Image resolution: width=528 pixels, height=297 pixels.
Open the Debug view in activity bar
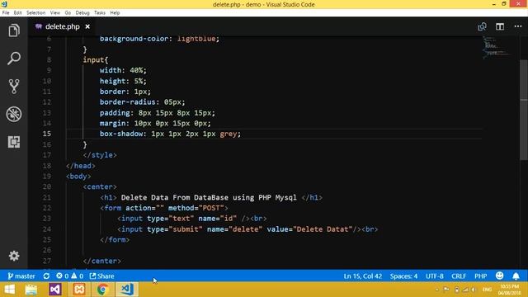(14, 114)
